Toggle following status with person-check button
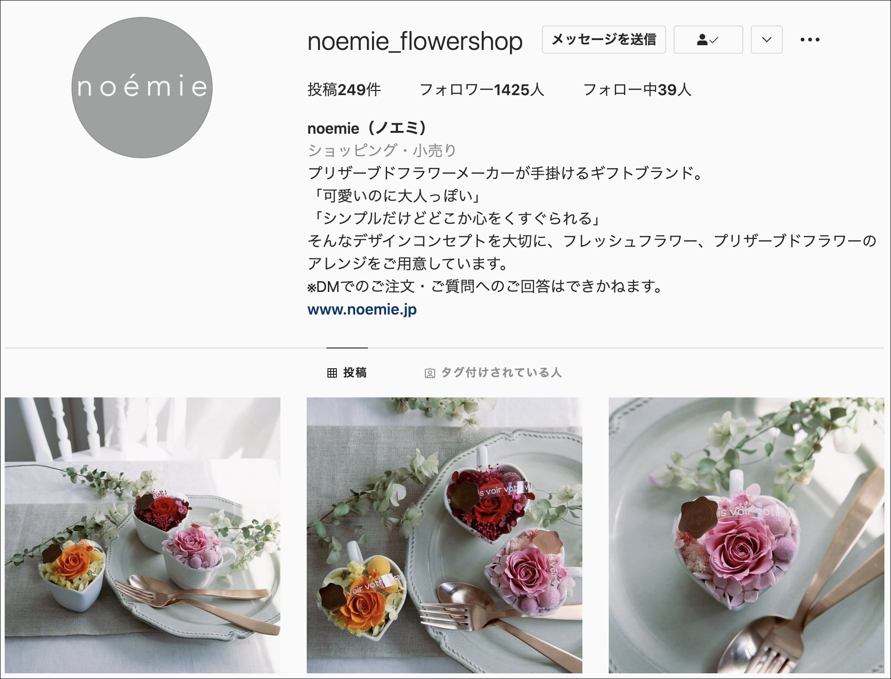The height and width of the screenshot is (679, 891). click(x=708, y=40)
